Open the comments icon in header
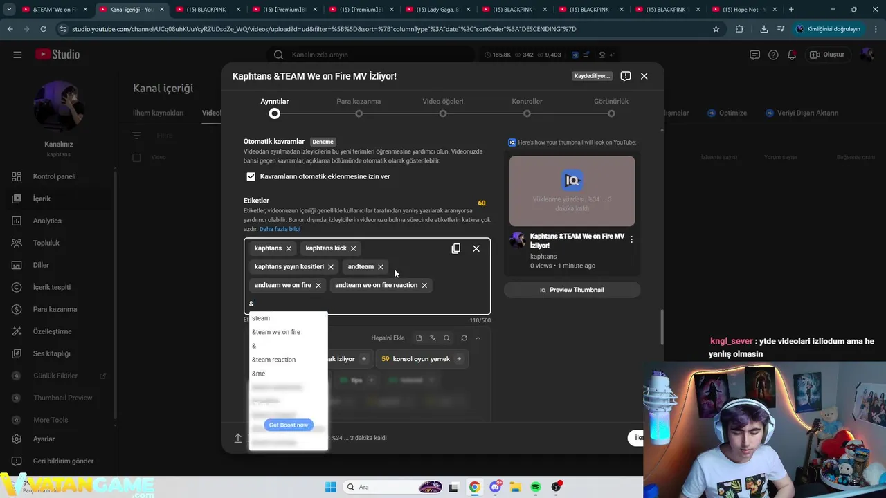 pos(755,55)
